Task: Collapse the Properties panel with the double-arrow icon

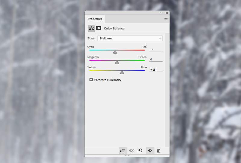Action: pos(161,13)
